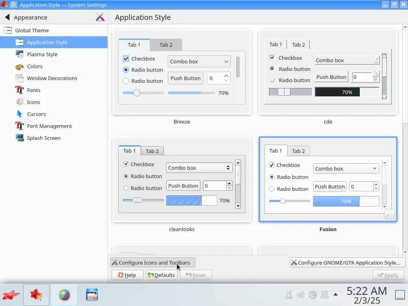Screen dimensions: 408x306
Task: Click the Icons category icon
Action: click(20, 102)
